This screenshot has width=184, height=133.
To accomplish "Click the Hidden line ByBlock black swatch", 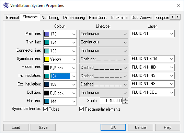I will [47, 68].
